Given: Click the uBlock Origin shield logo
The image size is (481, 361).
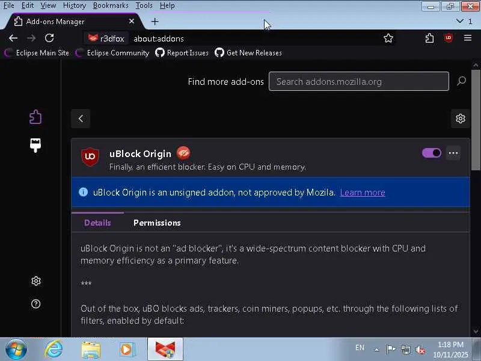Looking at the screenshot, I should point(90,156).
